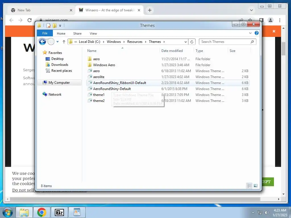
Task: Open the Windows Start orb
Action: pyautogui.click(x=7, y=212)
